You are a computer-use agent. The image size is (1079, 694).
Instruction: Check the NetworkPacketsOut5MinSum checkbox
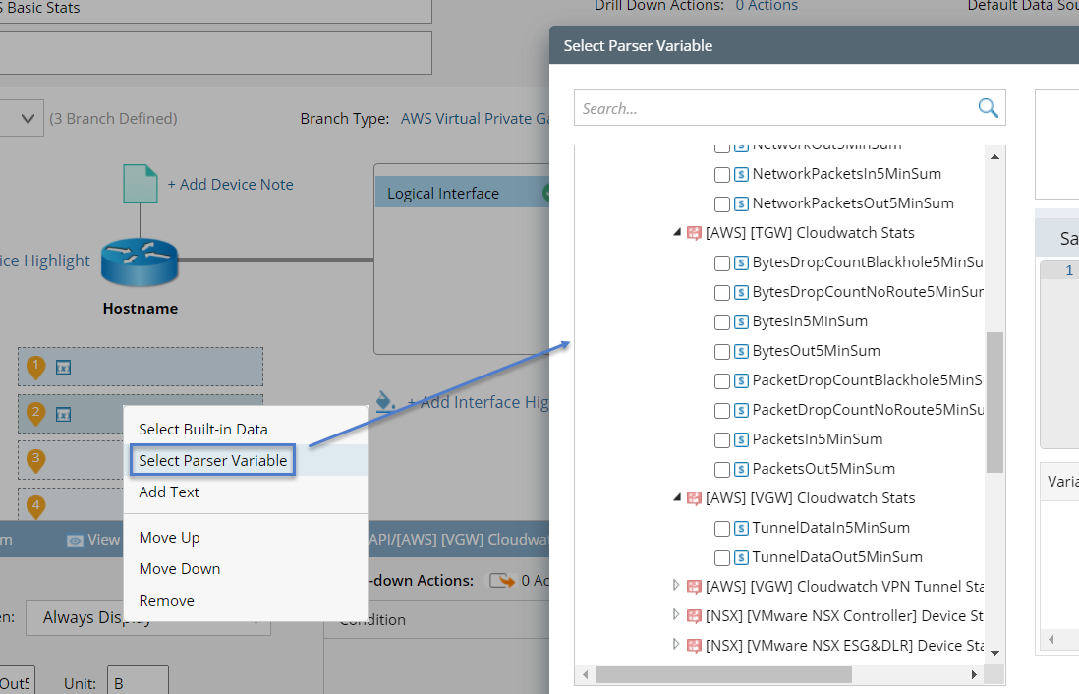pyautogui.click(x=722, y=204)
